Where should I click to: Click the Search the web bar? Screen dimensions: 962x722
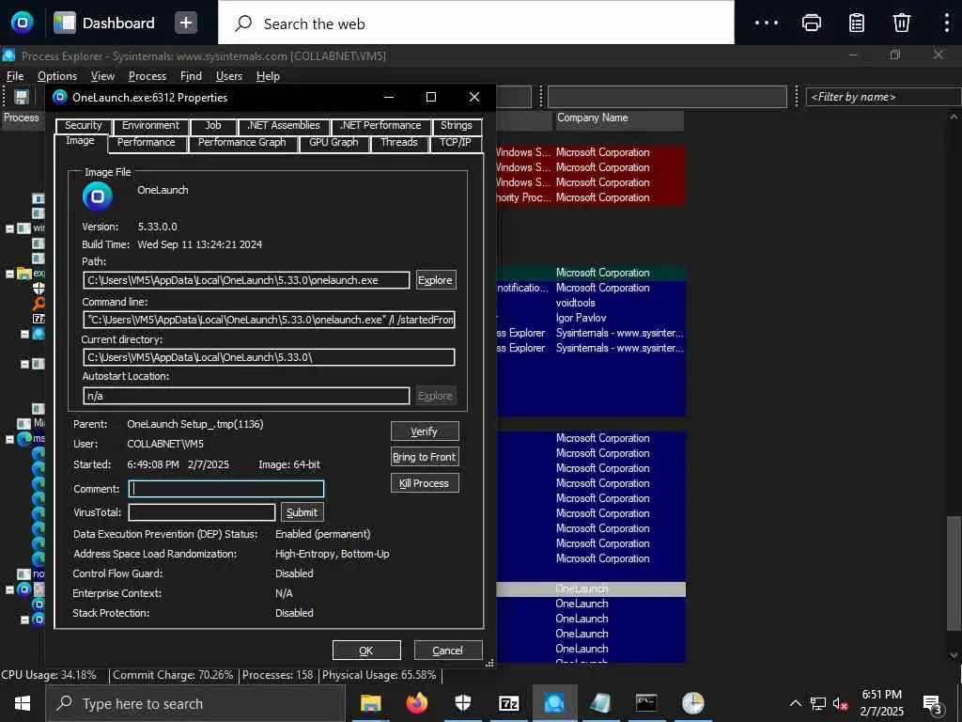476,24
